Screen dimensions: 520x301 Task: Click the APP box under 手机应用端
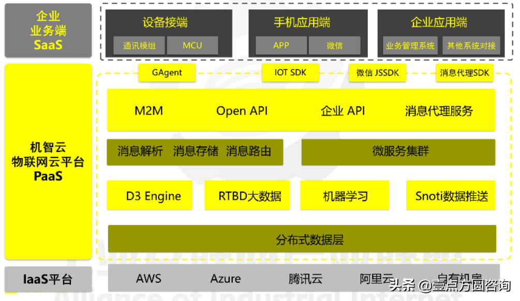click(x=281, y=45)
